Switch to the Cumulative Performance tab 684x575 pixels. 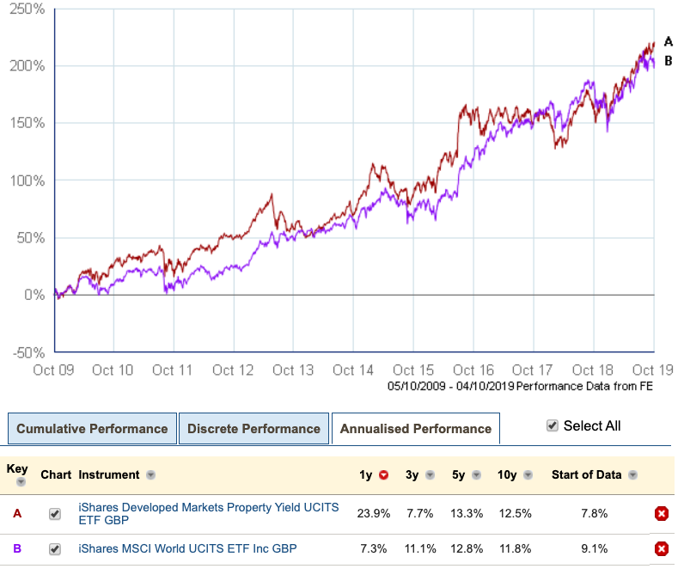tap(92, 429)
